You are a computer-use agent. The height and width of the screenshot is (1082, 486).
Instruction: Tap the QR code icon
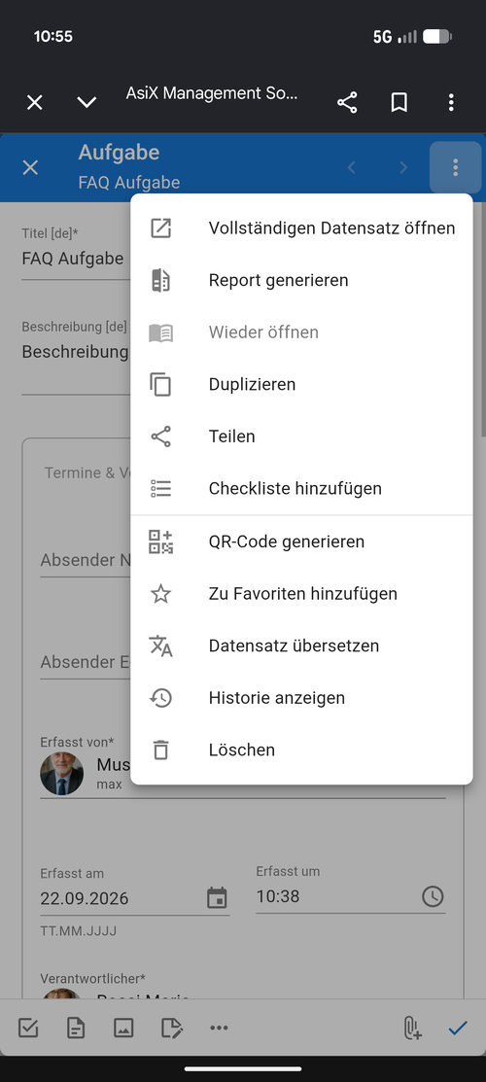click(160, 541)
